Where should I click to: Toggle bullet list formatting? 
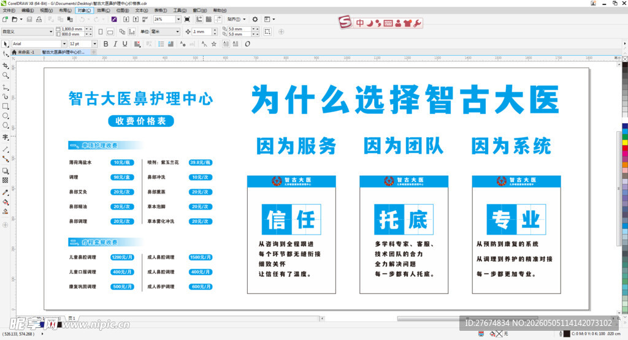coord(161,44)
